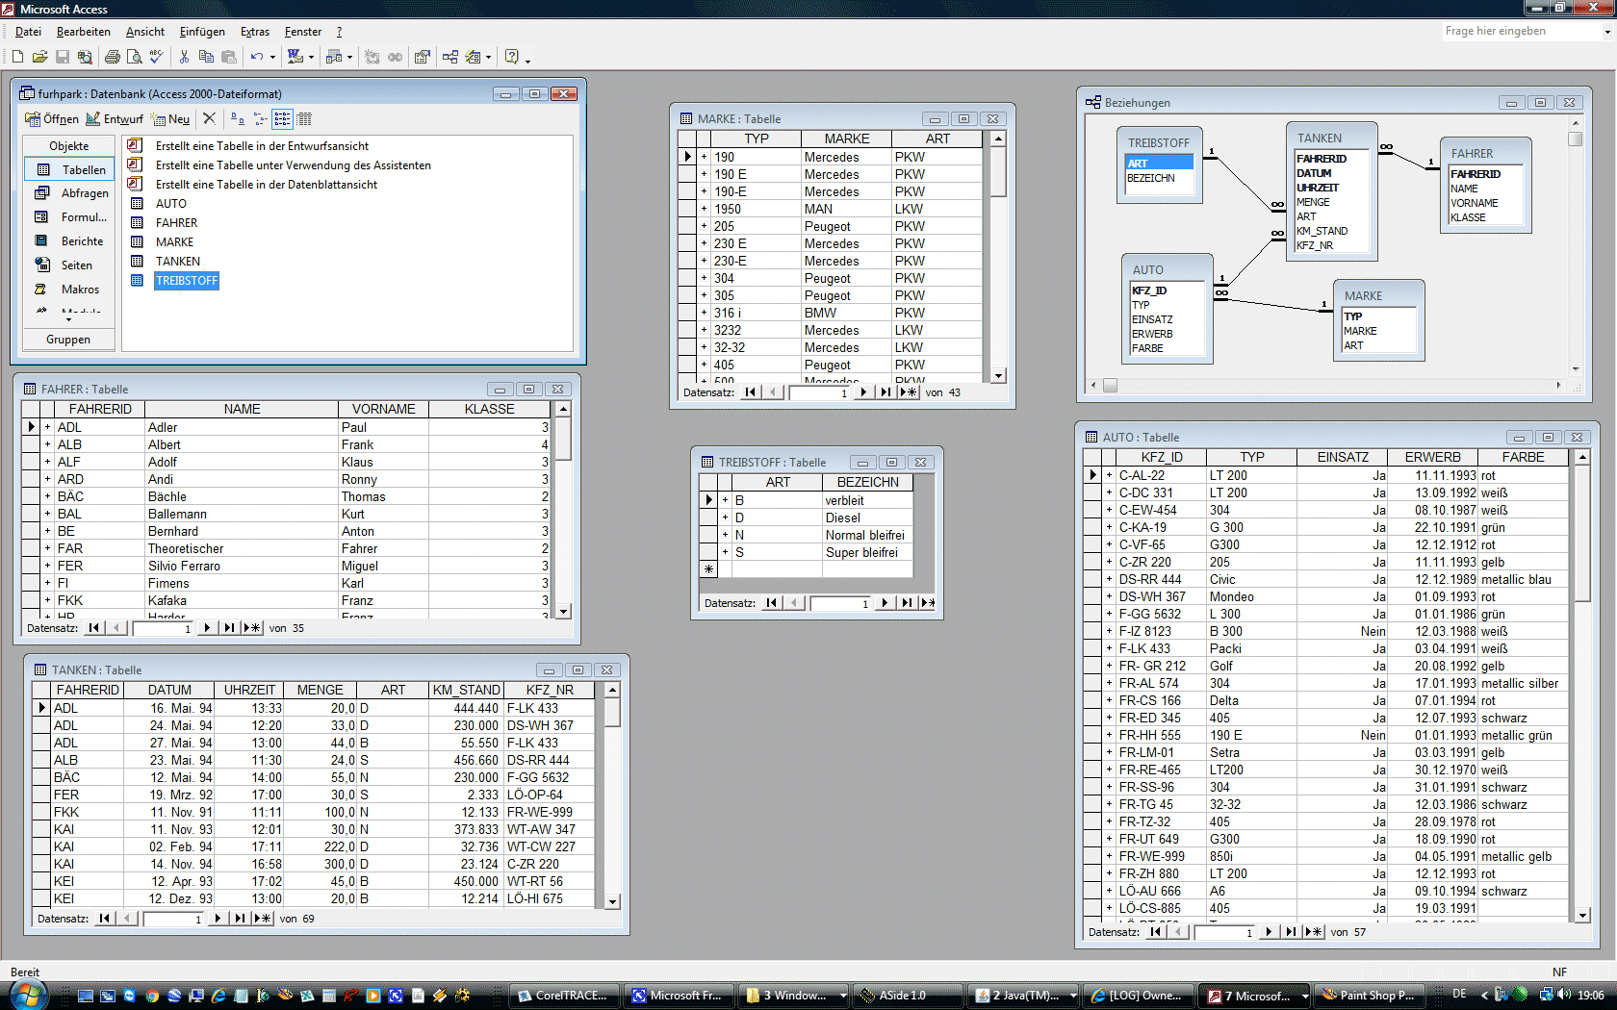Select Seiten in the Objekte bar
Screen dimensions: 1617x1010
pyautogui.click(x=71, y=265)
